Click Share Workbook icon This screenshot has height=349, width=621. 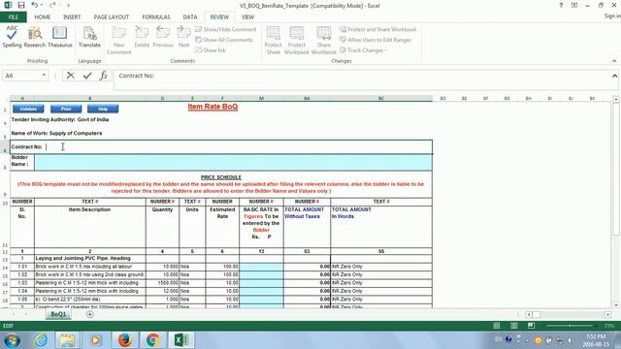[x=323, y=40]
